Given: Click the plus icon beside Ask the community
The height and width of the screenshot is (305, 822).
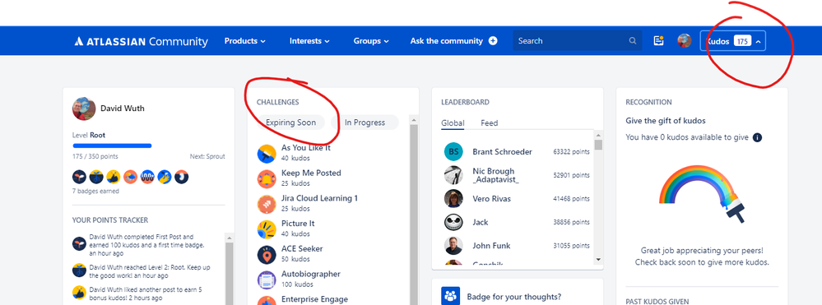Looking at the screenshot, I should [x=493, y=41].
